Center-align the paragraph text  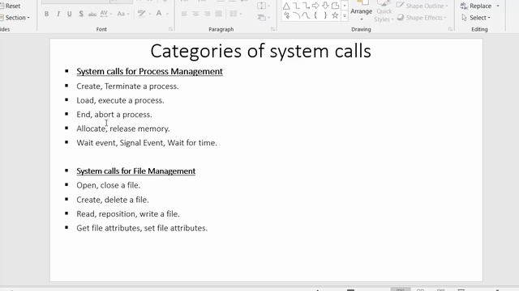click(x=195, y=14)
